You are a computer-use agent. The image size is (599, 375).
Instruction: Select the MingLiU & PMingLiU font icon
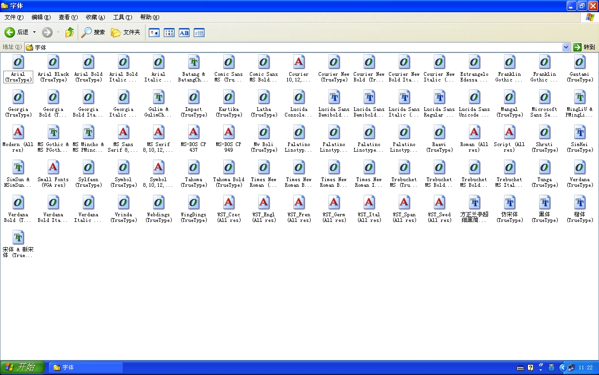click(580, 97)
